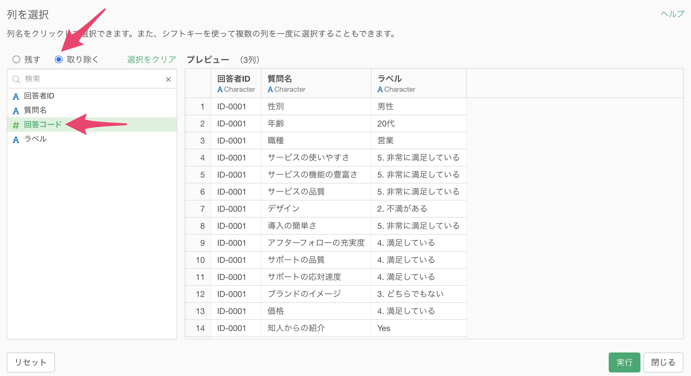This screenshot has height=376, width=691.
Task: Click numeric hash icon beside 回答コード
Action: (16, 125)
